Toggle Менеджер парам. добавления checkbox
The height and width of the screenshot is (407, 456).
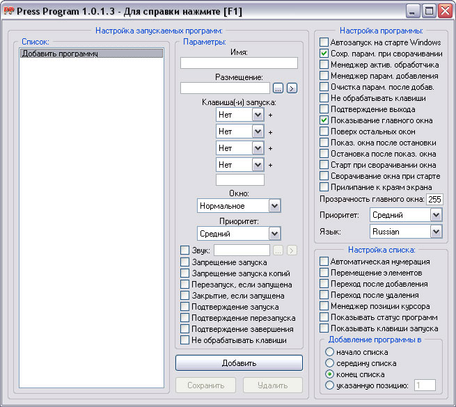click(324, 76)
